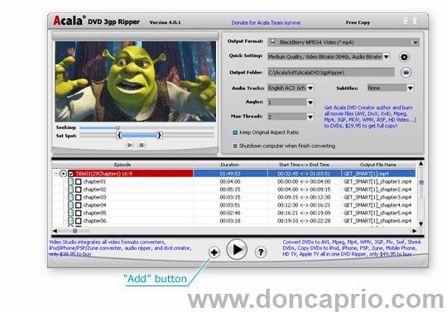Browse output folder with folder icon
This screenshot has height=312, width=447.
pos(406,73)
